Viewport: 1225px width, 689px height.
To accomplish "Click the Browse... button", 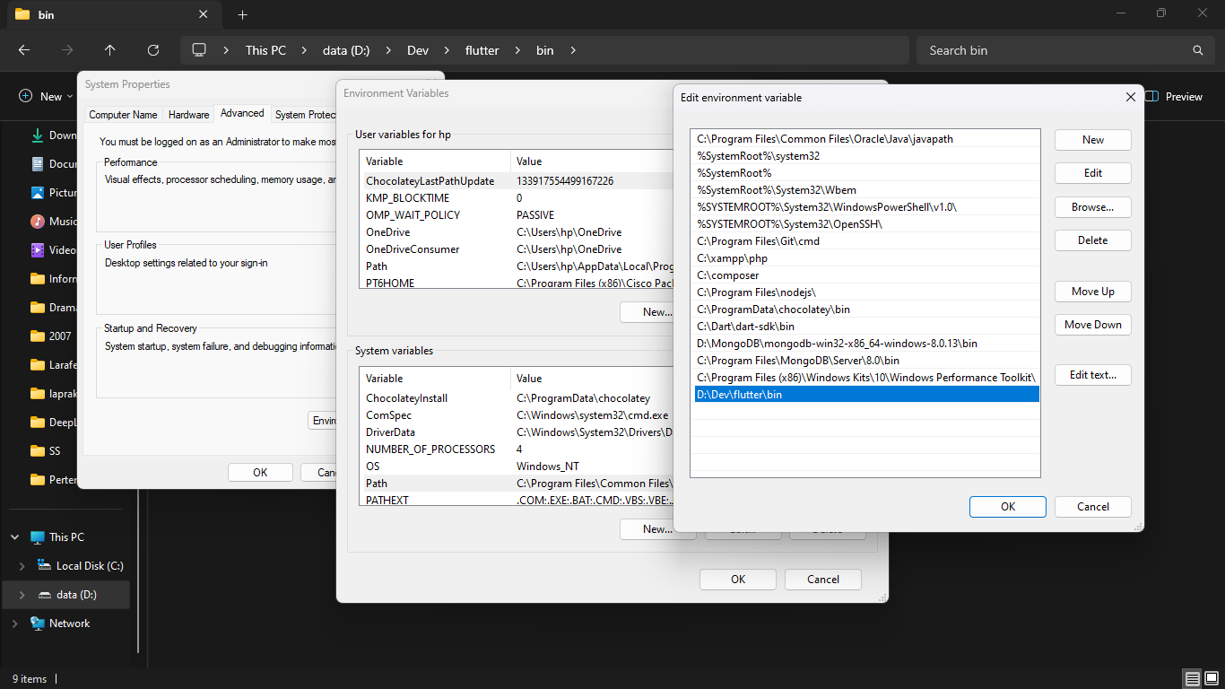I will point(1092,207).
